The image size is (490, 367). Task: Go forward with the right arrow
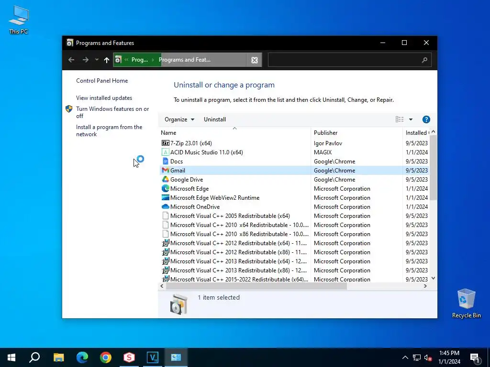(85, 60)
